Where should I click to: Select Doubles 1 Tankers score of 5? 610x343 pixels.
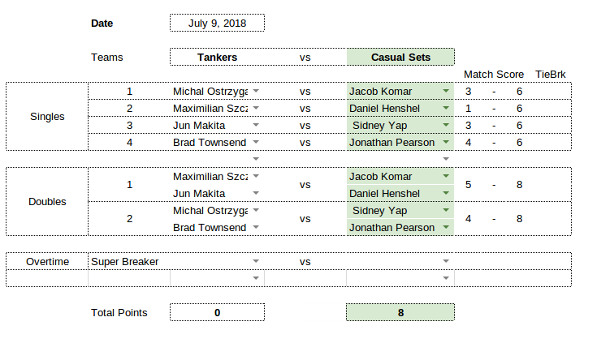(x=469, y=185)
